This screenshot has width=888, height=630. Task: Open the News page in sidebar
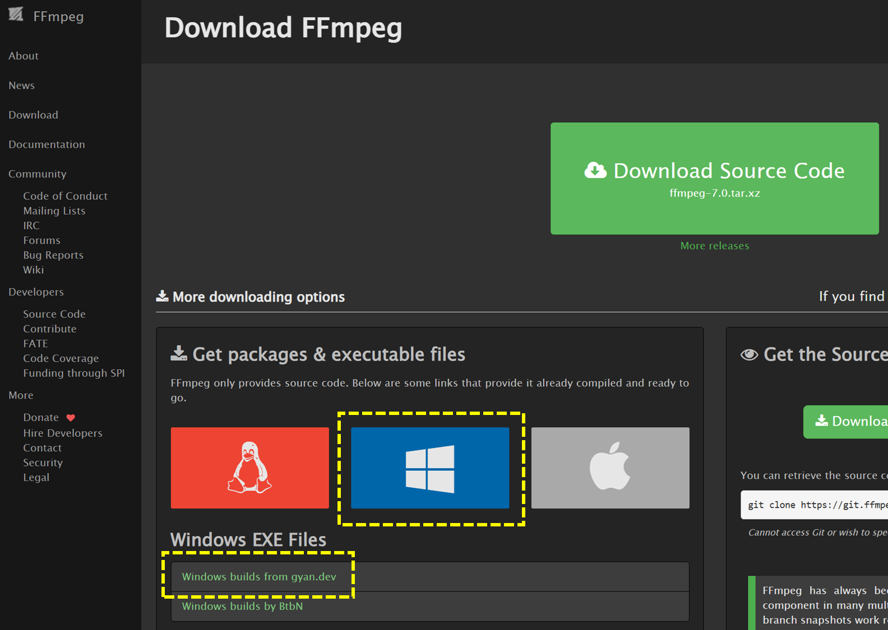click(x=21, y=86)
